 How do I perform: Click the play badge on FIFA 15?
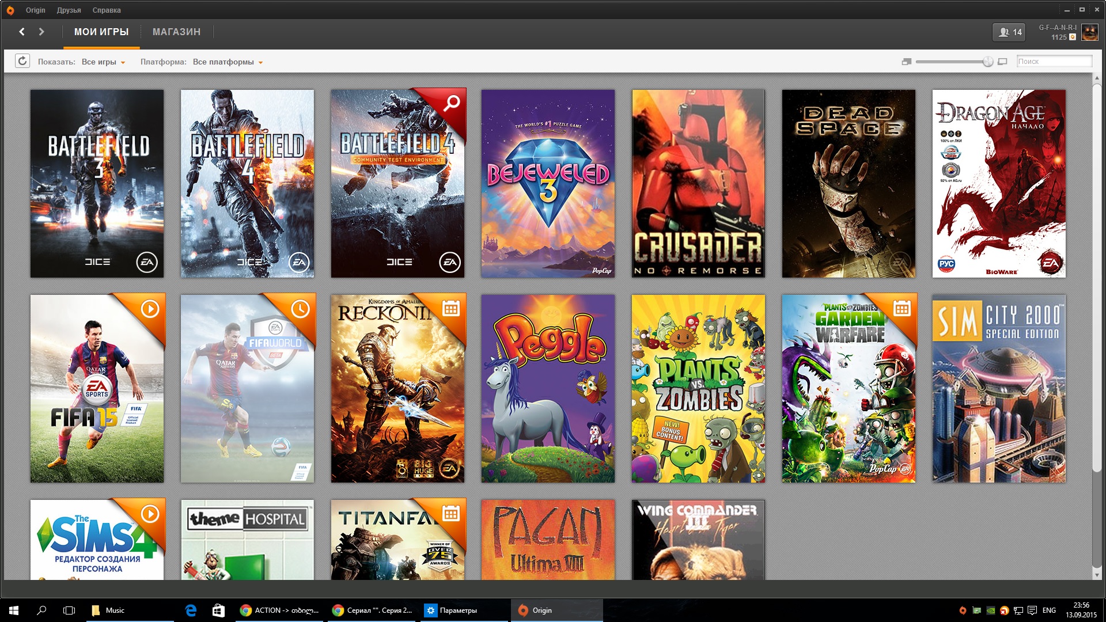pos(150,309)
